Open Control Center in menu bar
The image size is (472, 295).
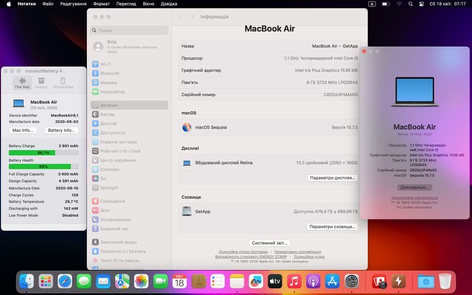point(422,4)
